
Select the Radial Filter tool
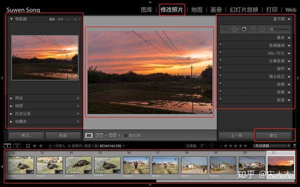pos(262,29)
